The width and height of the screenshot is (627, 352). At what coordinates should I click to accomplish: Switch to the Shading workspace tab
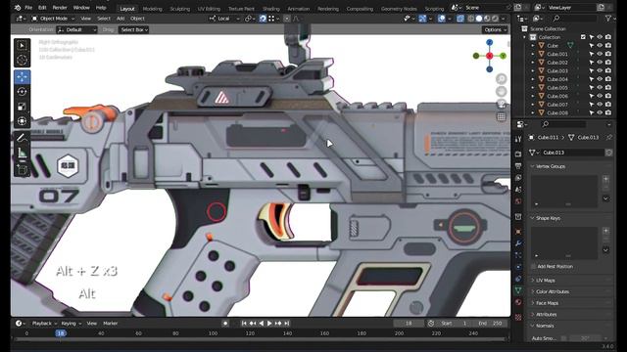click(271, 9)
